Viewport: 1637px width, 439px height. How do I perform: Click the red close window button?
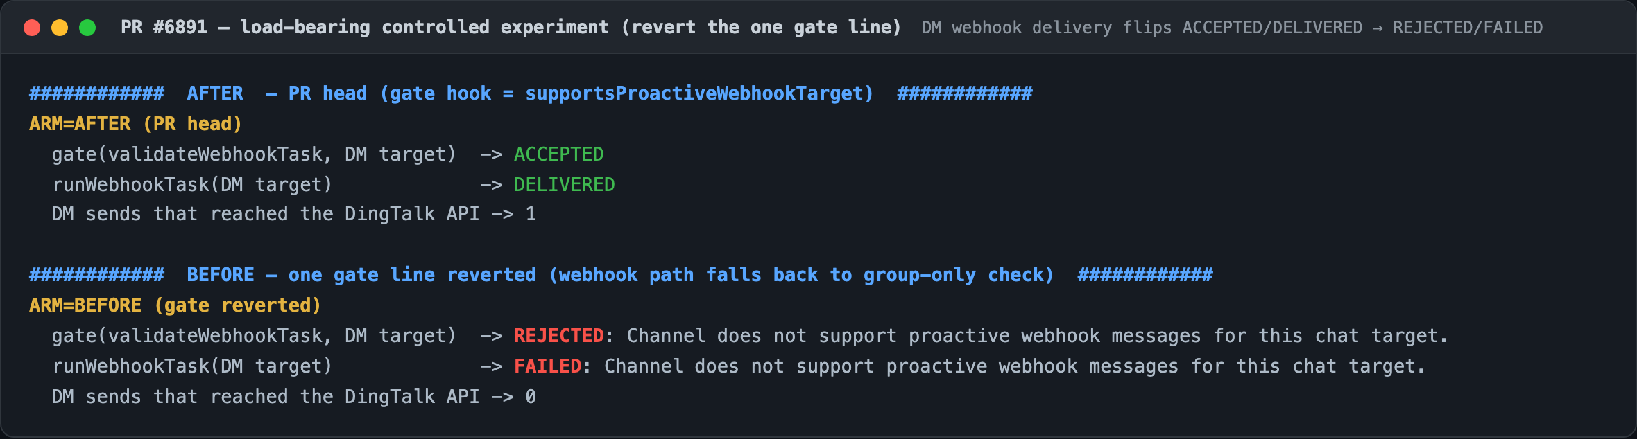[x=32, y=28]
